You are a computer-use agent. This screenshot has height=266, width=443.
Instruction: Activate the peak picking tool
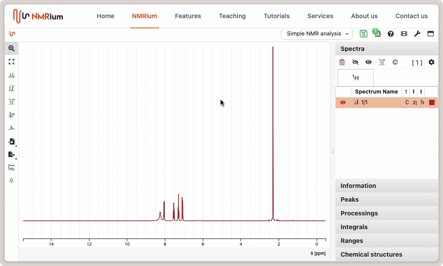point(12,75)
